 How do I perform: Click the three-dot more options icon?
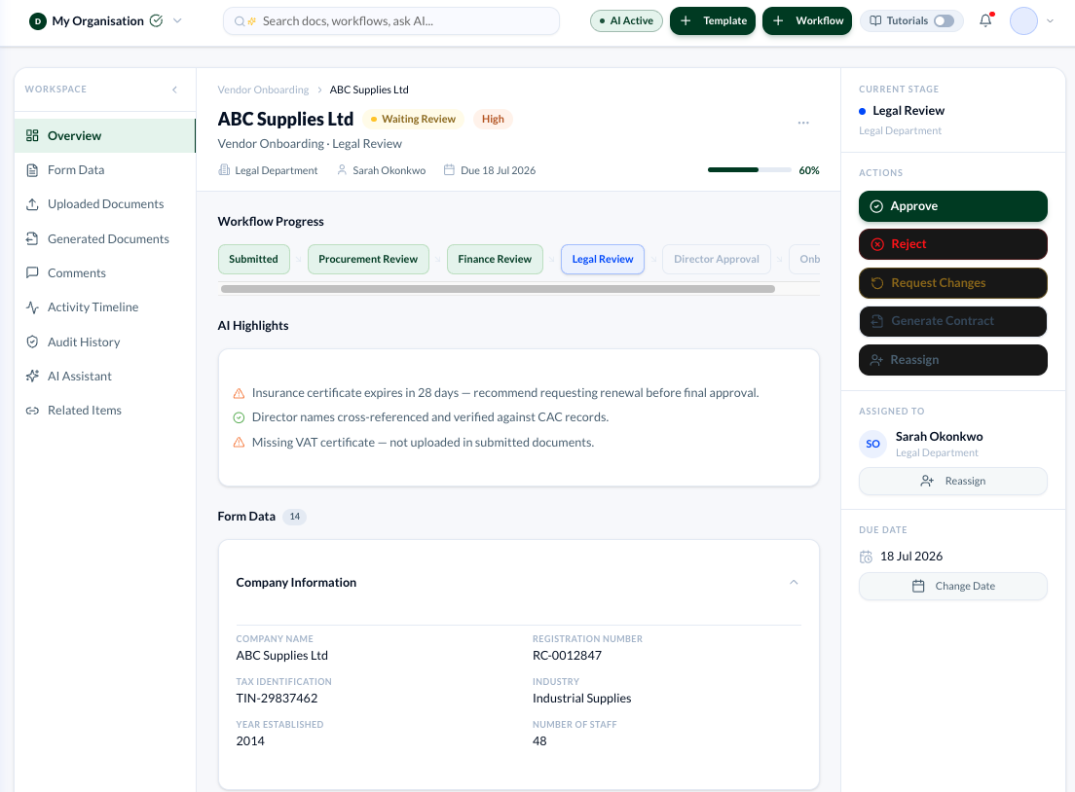click(802, 123)
